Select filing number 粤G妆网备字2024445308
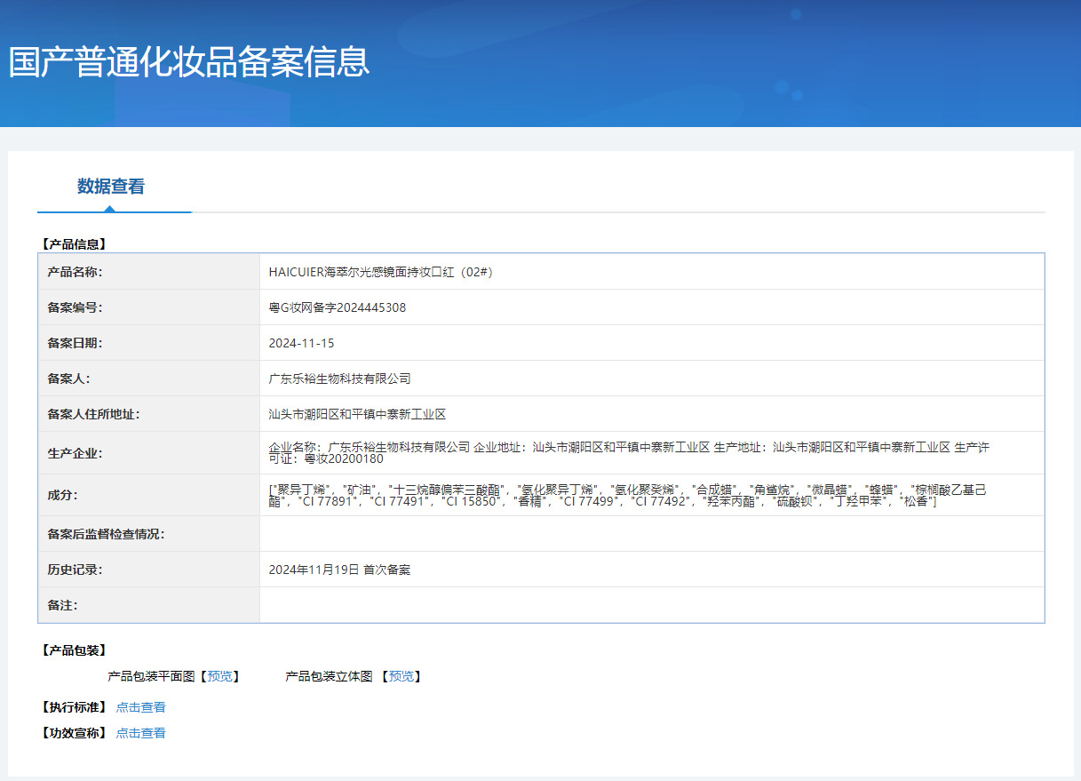This screenshot has height=781, width=1081. [x=338, y=307]
